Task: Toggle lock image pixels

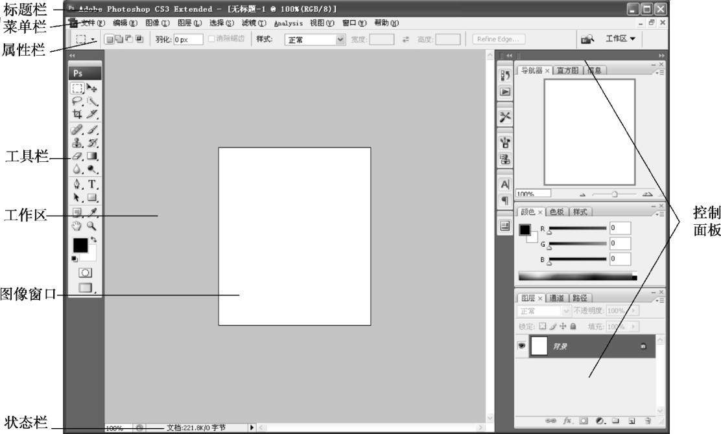Action: pos(552,326)
